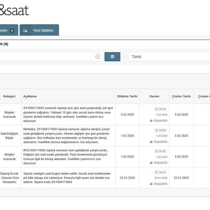Click thumbs-up icon in 12:56 row

(151, 121)
